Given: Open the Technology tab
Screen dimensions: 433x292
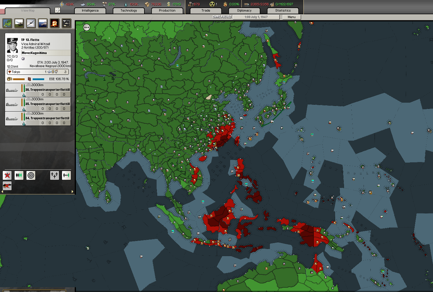Looking at the screenshot, I should click(x=129, y=11).
